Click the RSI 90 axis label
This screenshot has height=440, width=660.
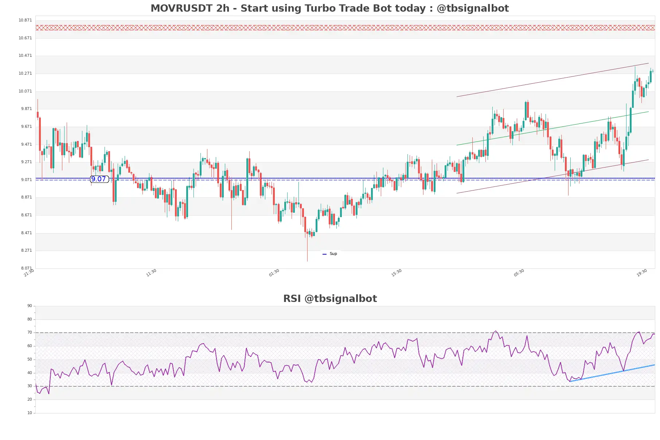[x=30, y=306]
